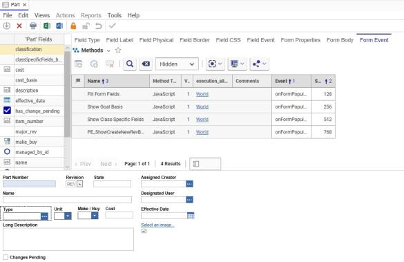Open Designated User ellipsis picker

click(189, 200)
